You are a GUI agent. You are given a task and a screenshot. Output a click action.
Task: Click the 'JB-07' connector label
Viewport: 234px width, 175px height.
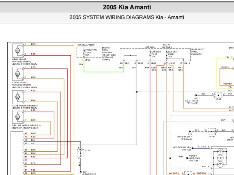point(154,63)
